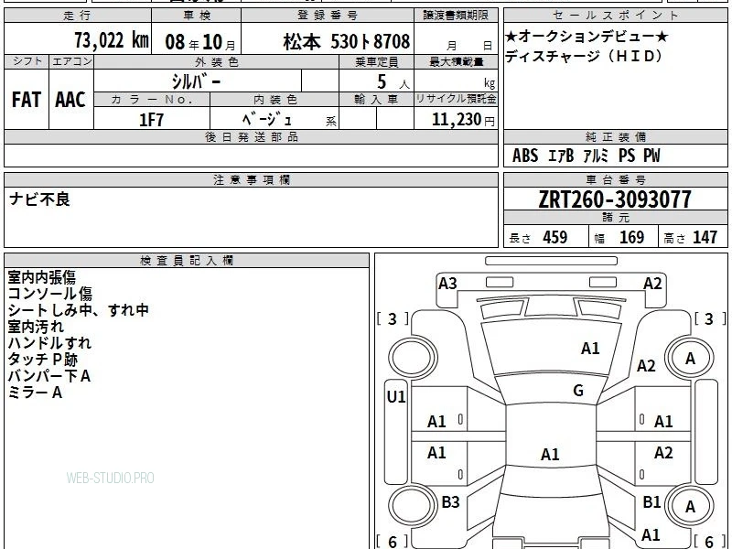Select inspector note 室内汚れ
The width and height of the screenshot is (732, 549).
[36, 327]
